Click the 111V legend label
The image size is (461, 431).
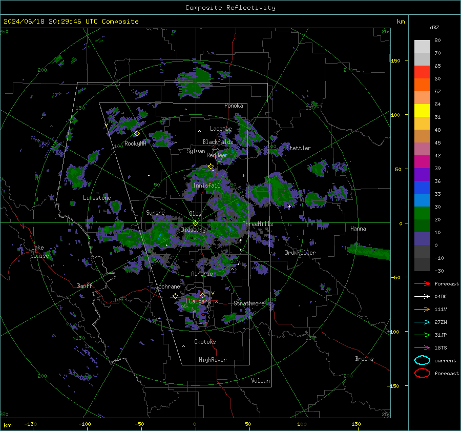tap(441, 309)
